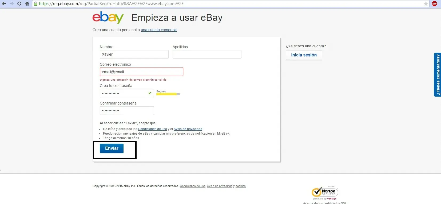The width and height of the screenshot is (441, 204).
Task: Click the Confirmar contraseña field
Action: click(127, 111)
